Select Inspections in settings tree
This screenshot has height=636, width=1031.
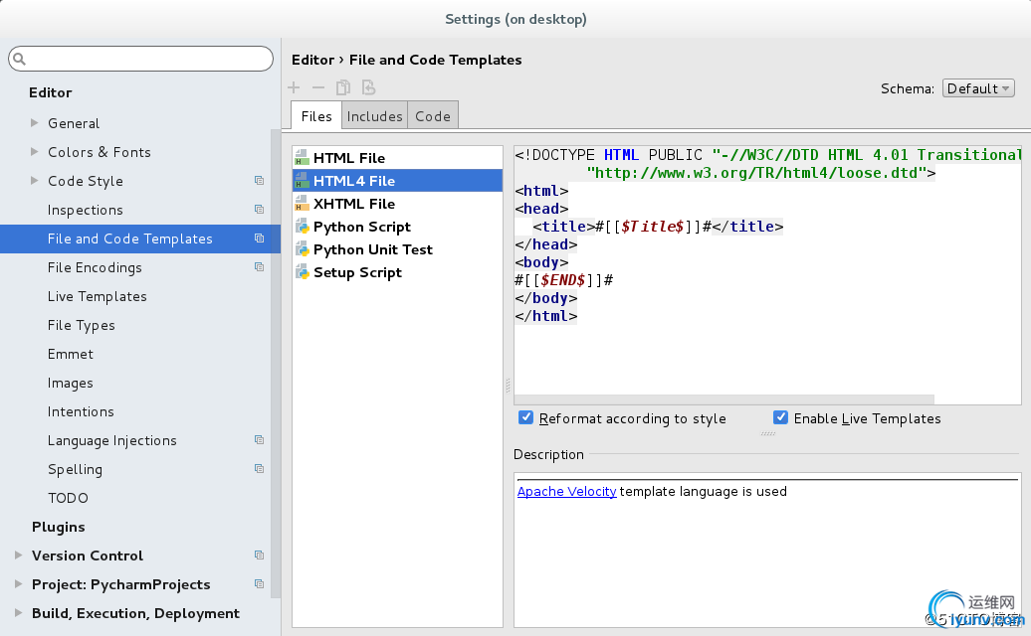pyautogui.click(x=86, y=210)
